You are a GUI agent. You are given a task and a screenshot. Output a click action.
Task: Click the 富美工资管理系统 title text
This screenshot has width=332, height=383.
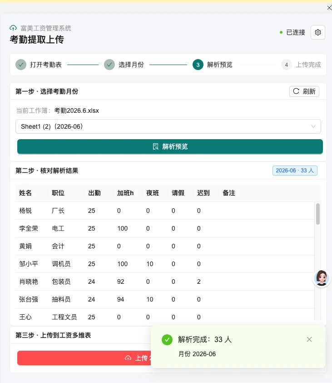[46, 28]
